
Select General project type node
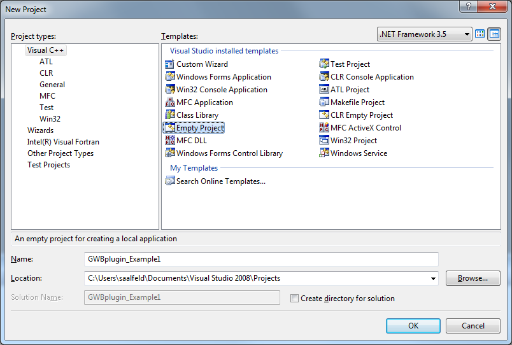[52, 85]
